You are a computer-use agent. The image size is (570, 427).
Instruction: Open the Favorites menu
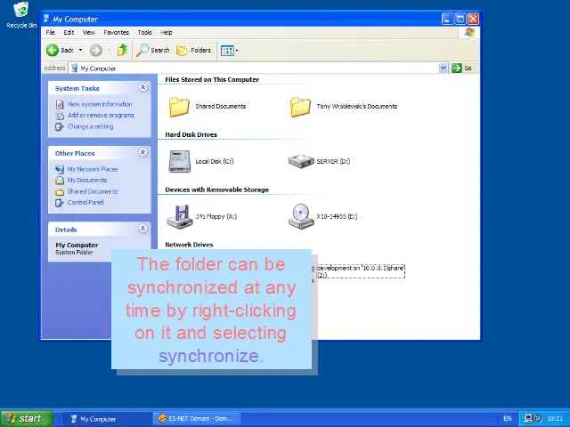point(116,33)
